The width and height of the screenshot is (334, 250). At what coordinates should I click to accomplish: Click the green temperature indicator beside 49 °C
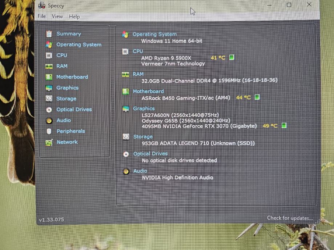[284, 125]
